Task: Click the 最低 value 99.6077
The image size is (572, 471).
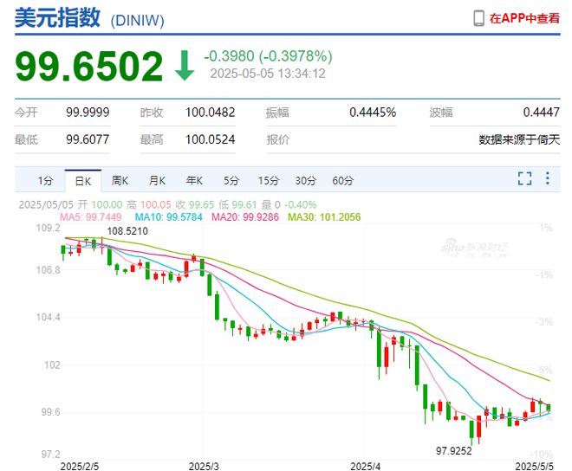Action: pos(88,139)
